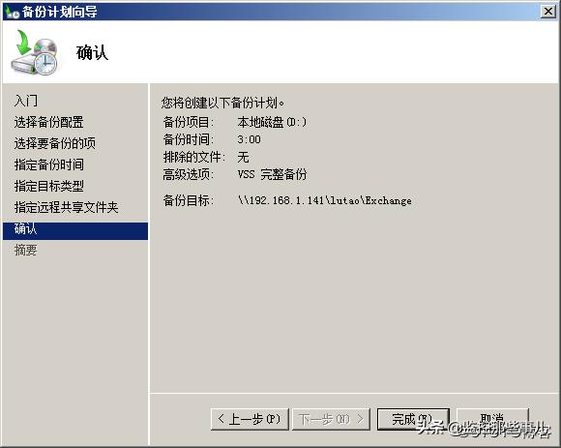Click the 备份时间 label
Viewport: 561px width, 448px height.
coord(189,139)
